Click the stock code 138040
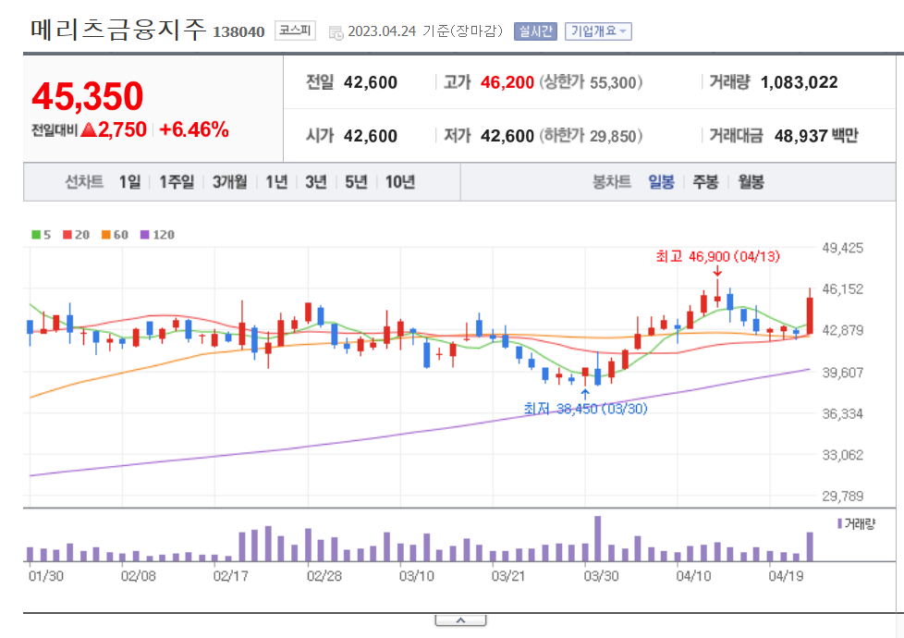904x638 pixels. click(x=238, y=31)
